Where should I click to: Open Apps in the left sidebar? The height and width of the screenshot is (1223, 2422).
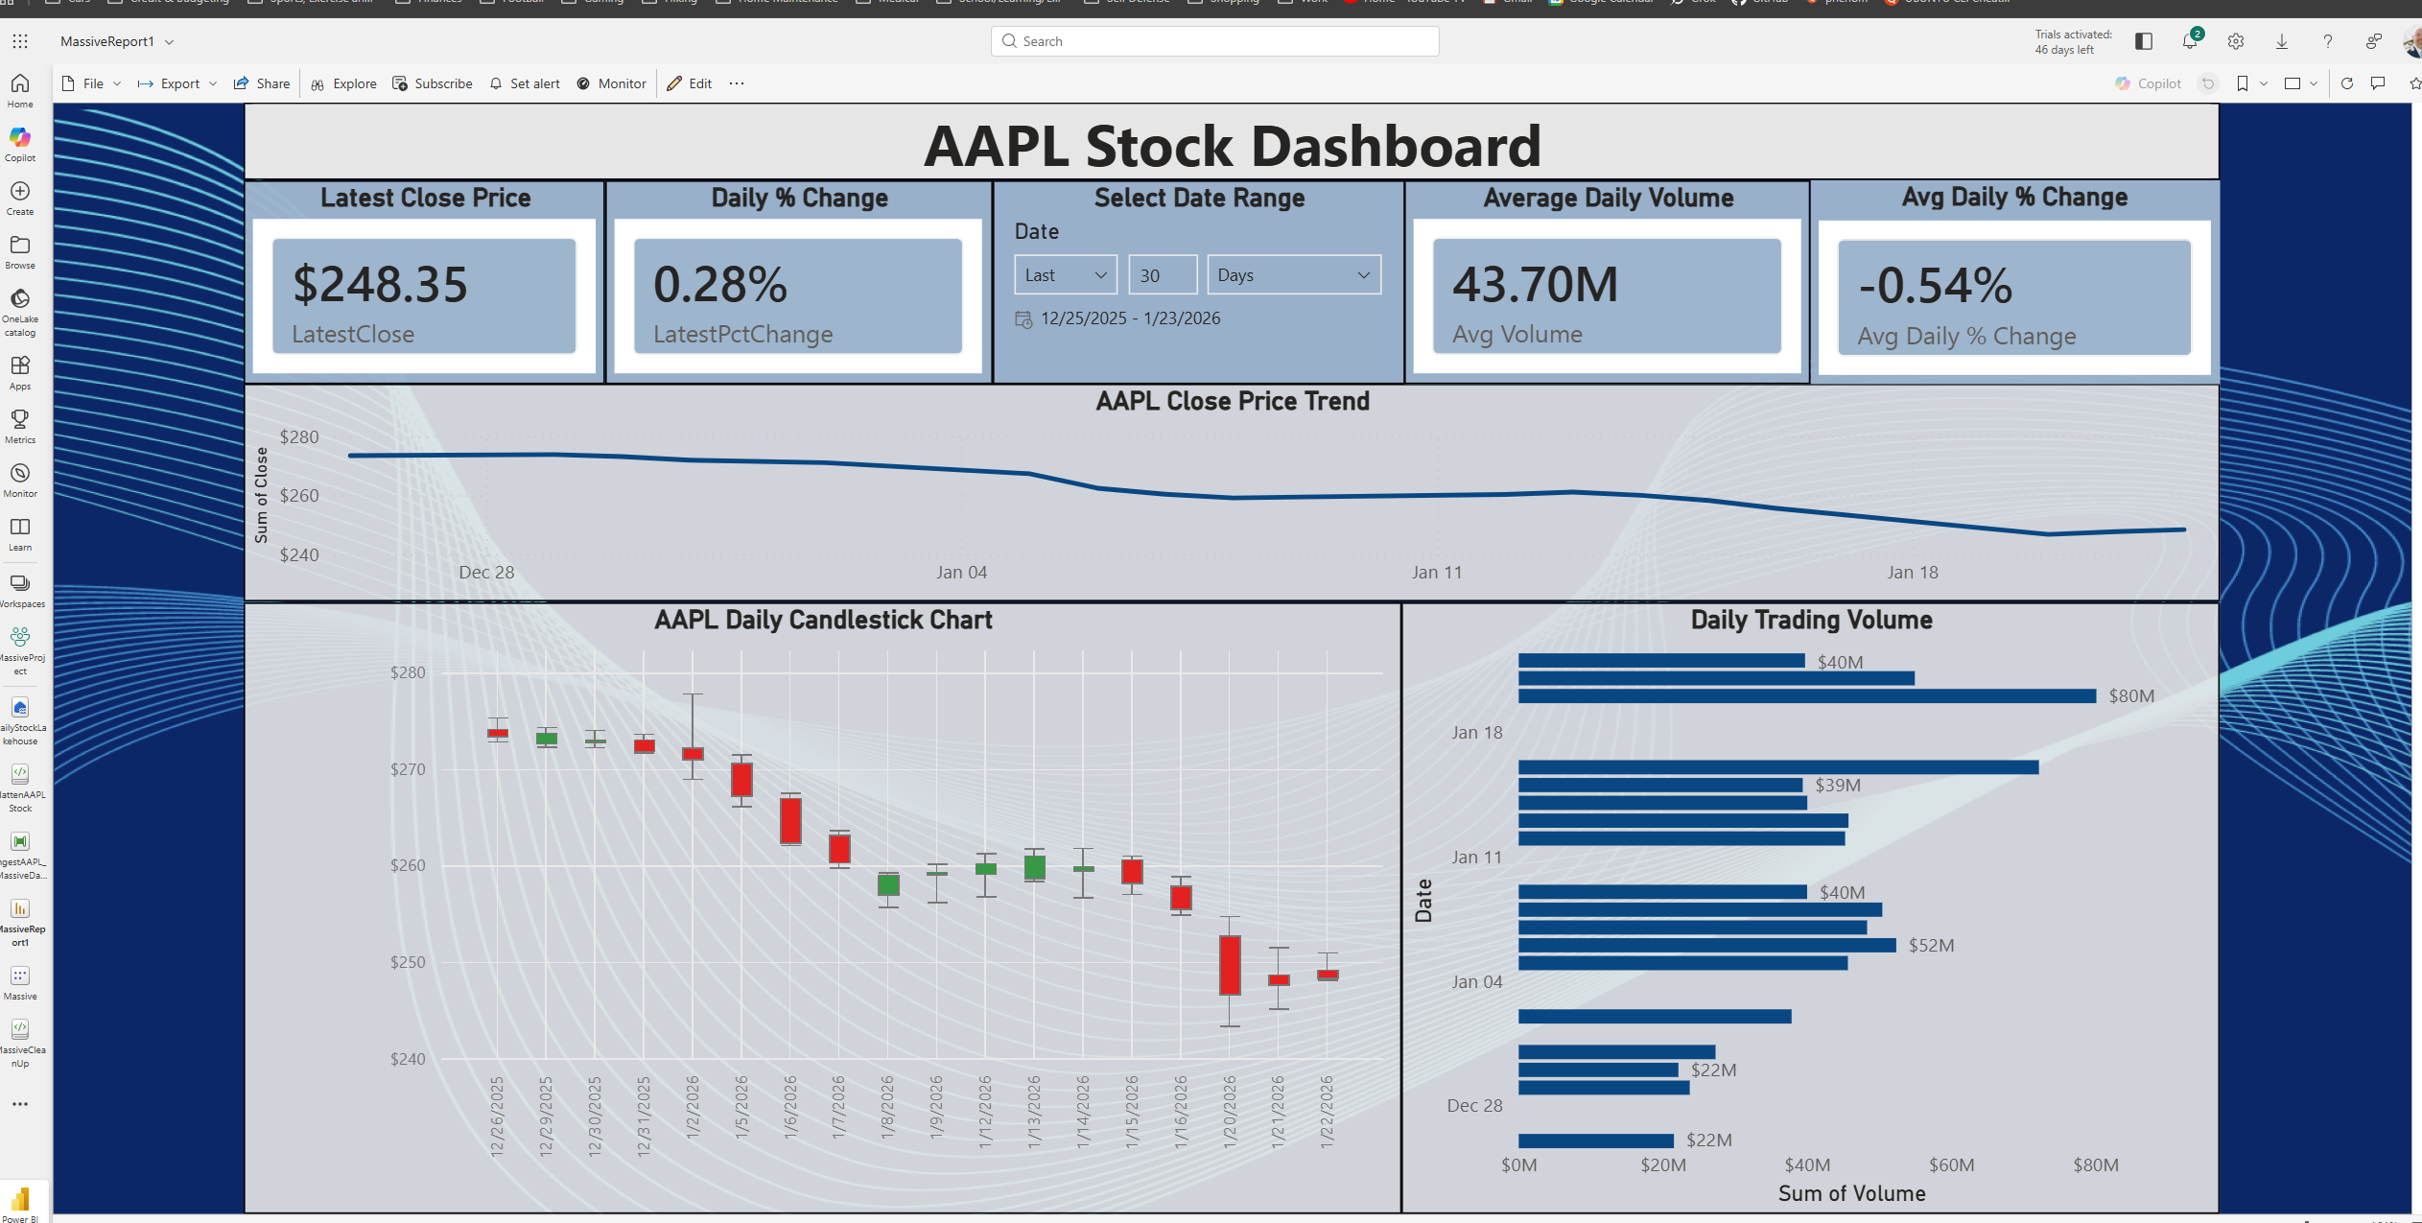[x=20, y=373]
